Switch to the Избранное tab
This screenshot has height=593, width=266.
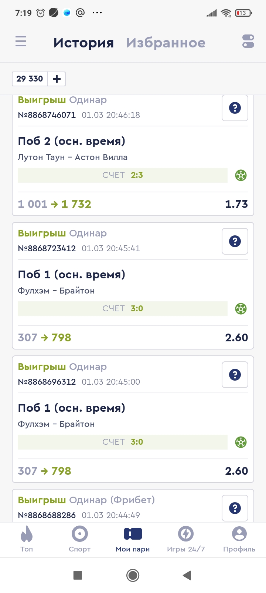[166, 43]
